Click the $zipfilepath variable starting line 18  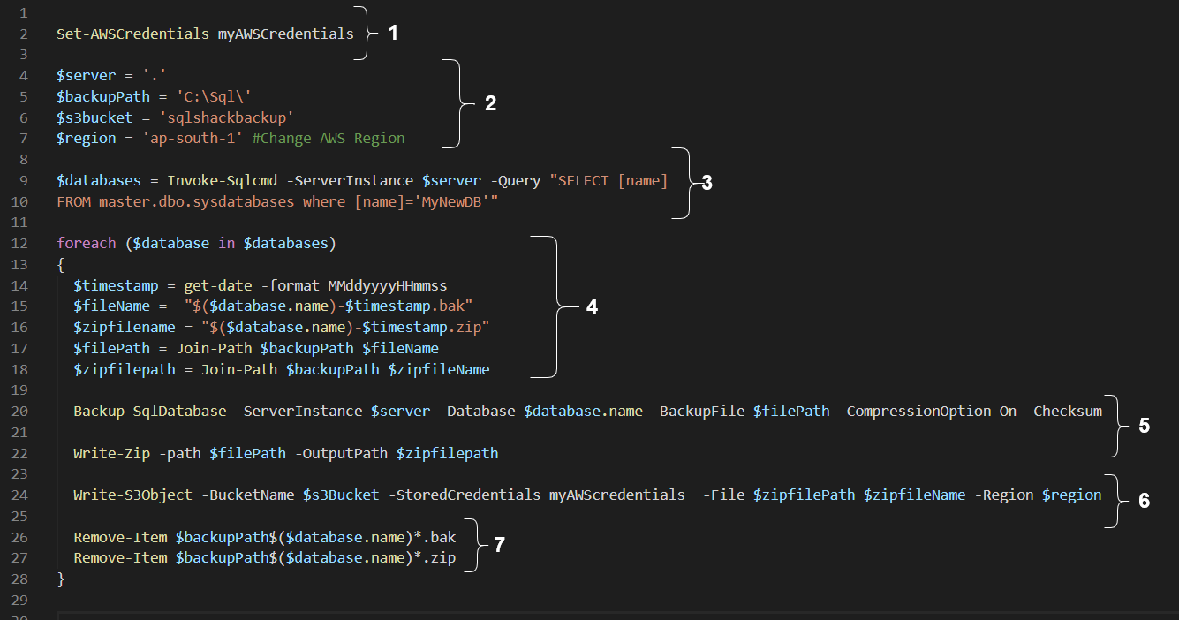coord(125,369)
